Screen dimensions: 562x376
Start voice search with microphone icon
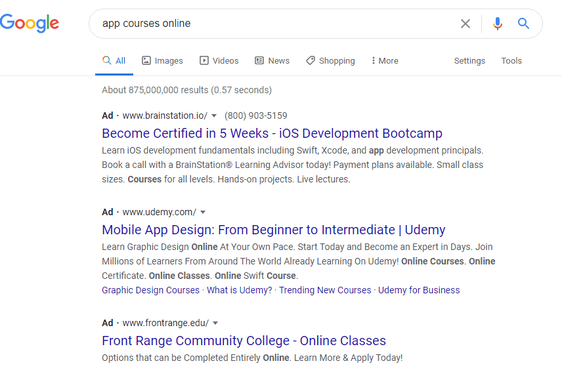pos(497,24)
